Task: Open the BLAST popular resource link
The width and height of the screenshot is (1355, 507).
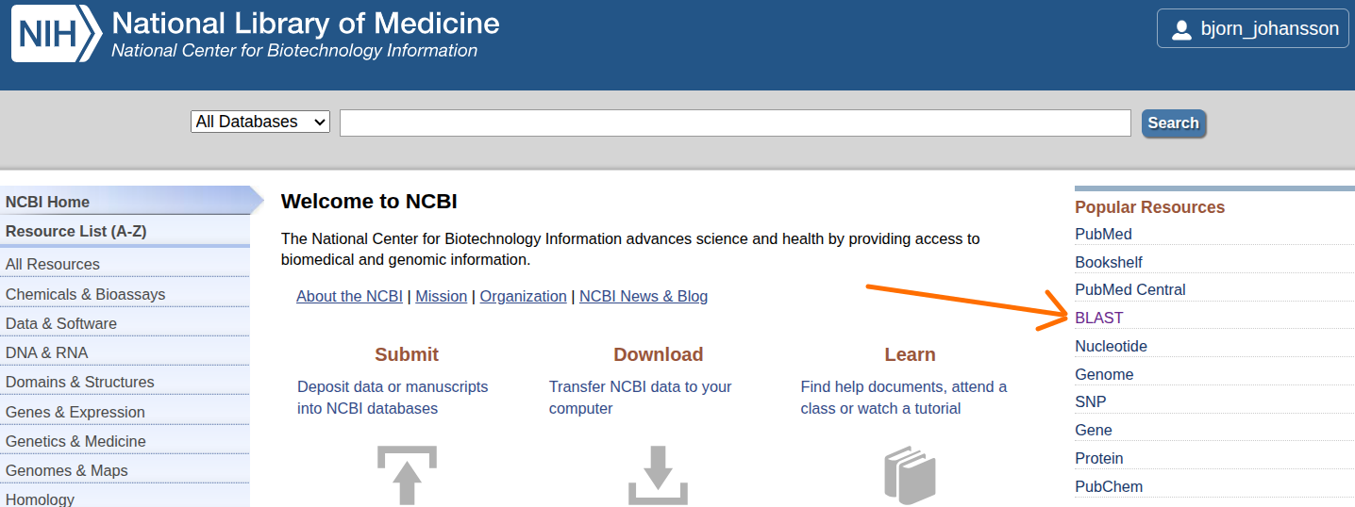Action: click(x=1099, y=318)
